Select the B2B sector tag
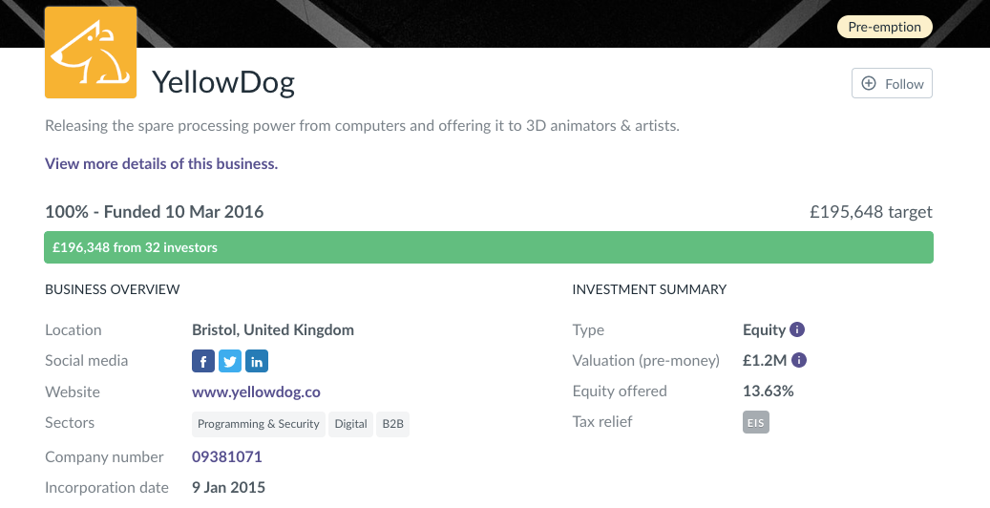This screenshot has width=990, height=508. [393, 424]
